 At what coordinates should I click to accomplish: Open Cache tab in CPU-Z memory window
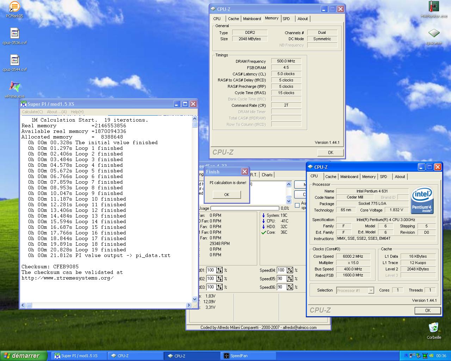click(233, 19)
